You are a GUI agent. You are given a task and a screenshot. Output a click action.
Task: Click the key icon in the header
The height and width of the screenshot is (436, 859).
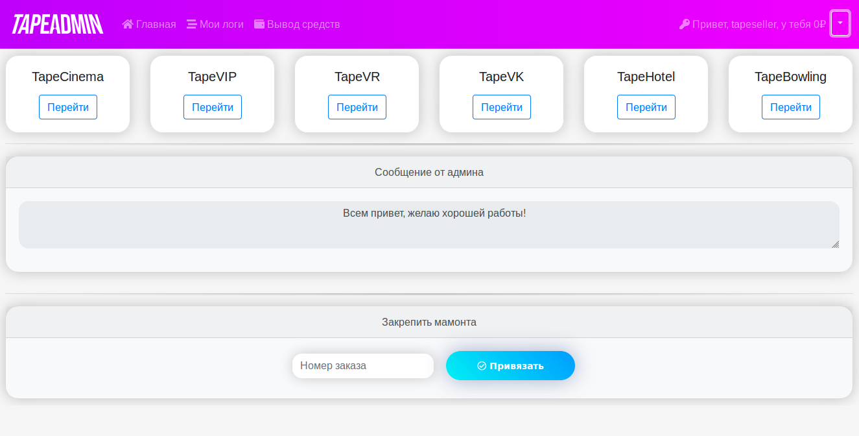(x=685, y=24)
